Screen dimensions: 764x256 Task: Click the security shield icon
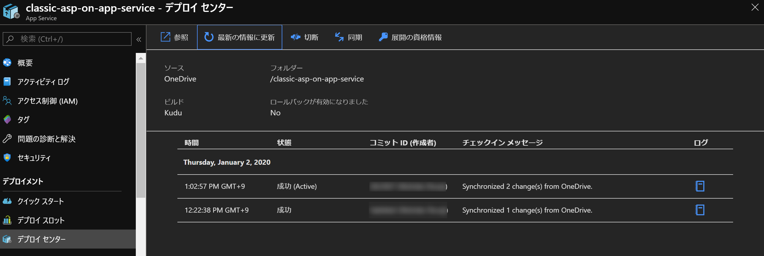click(7, 157)
